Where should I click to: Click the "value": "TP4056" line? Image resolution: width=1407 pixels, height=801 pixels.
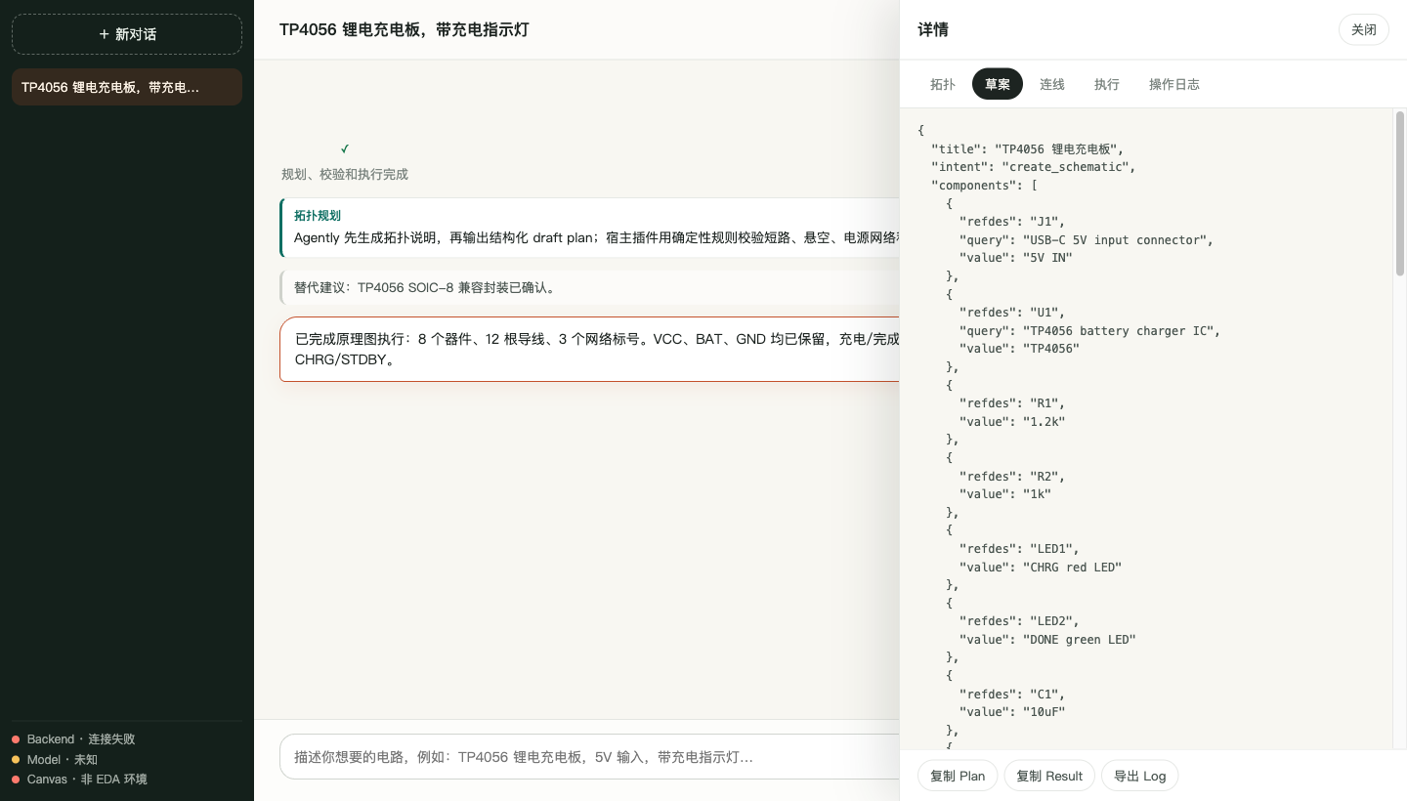pyautogui.click(x=1019, y=349)
